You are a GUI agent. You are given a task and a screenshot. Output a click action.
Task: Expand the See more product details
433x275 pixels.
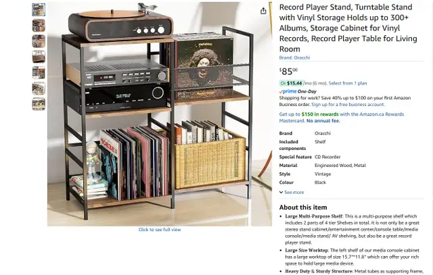pyautogui.click(x=294, y=193)
